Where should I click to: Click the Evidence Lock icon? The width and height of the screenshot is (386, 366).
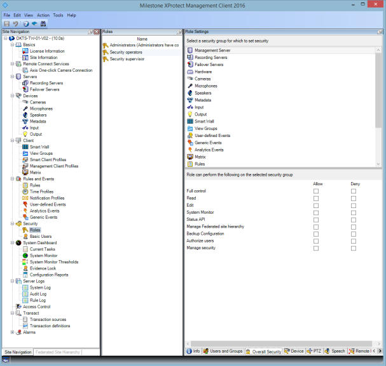tap(25, 268)
